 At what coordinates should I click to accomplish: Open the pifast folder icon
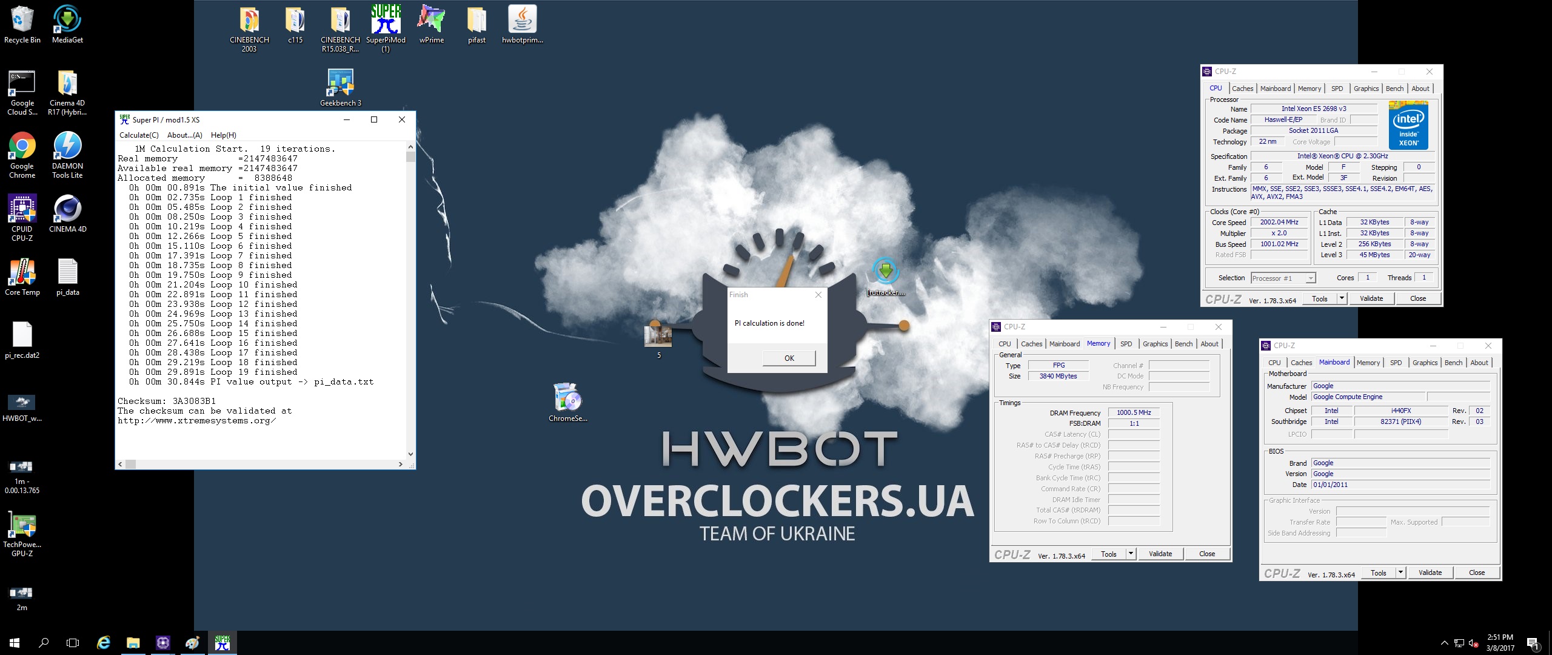477,24
